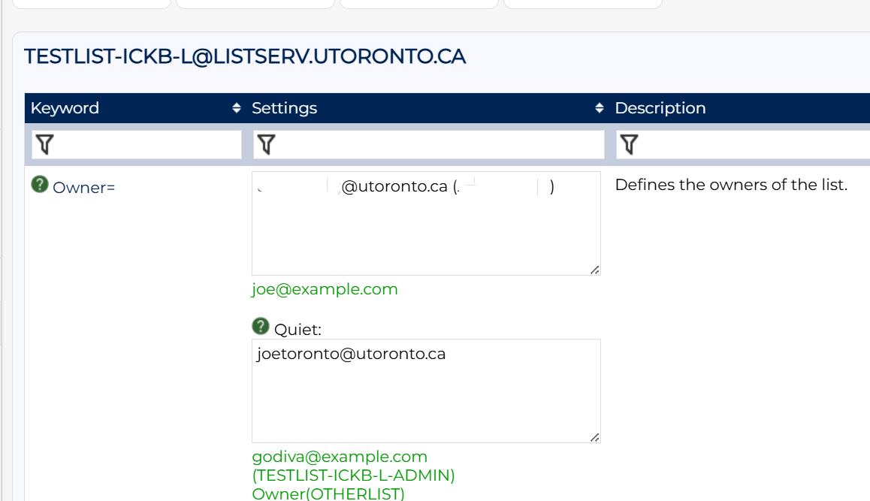The image size is (870, 501).
Task: Open the Owner= keyword link
Action: 84,188
